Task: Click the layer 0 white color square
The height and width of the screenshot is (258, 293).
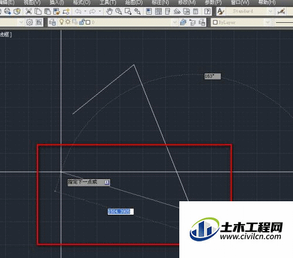Action: pos(88,22)
